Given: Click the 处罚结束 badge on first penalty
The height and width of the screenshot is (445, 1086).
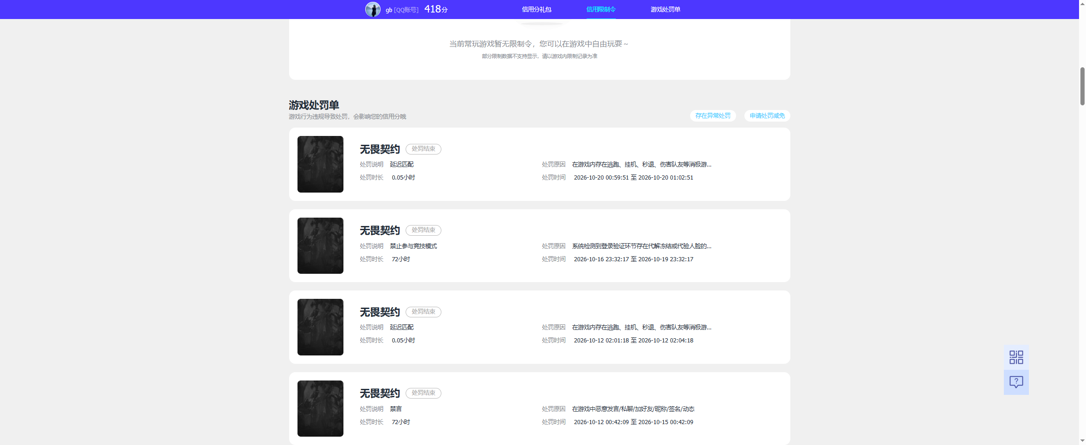Looking at the screenshot, I should [x=423, y=149].
